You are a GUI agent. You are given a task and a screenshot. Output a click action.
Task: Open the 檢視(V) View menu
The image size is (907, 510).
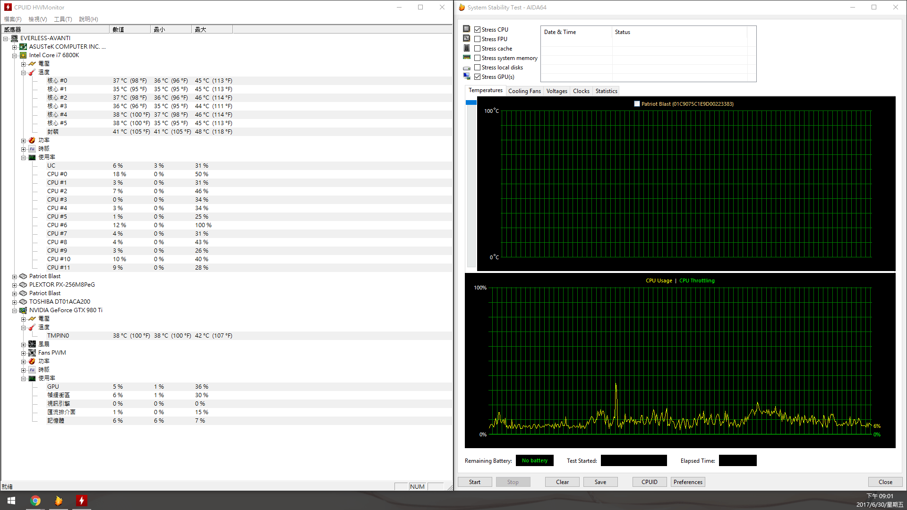(38, 19)
